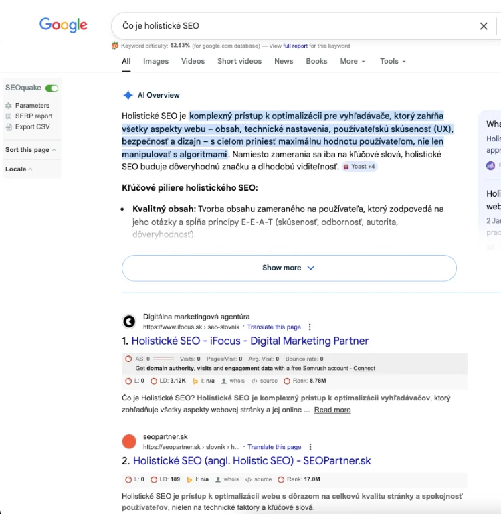Switch to the Short videos tab
Image resolution: width=501 pixels, height=514 pixels.
(239, 61)
